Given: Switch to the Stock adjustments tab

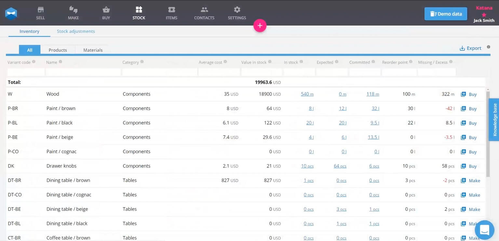Looking at the screenshot, I should pyautogui.click(x=76, y=31).
